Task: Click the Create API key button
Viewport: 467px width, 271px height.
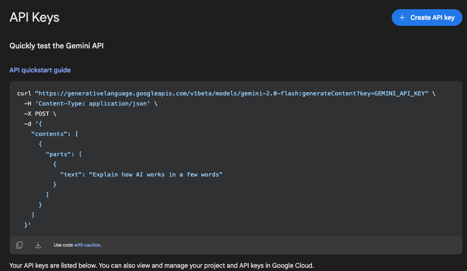Action: click(x=427, y=18)
